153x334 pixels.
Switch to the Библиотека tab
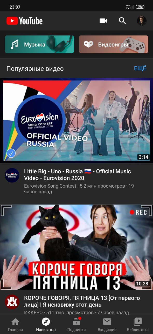[138, 325]
